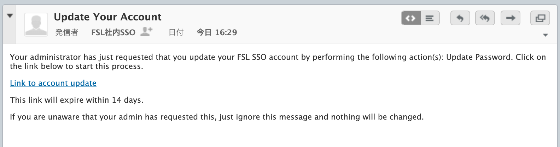Switch to HTML message view
Viewport: 560px width, 147px height.
click(411, 18)
